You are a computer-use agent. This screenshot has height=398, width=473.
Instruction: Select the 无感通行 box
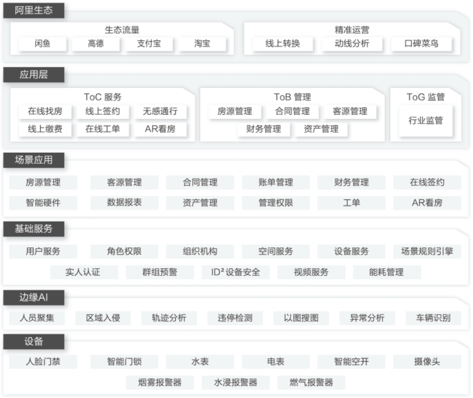[x=160, y=111]
